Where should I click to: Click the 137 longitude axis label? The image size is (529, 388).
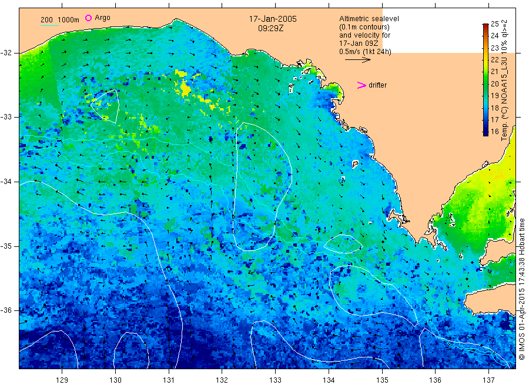(488, 380)
